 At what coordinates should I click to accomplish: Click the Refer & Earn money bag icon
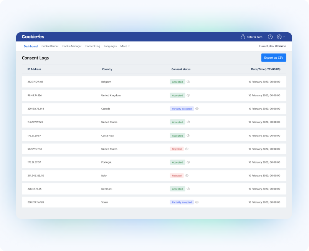click(243, 37)
